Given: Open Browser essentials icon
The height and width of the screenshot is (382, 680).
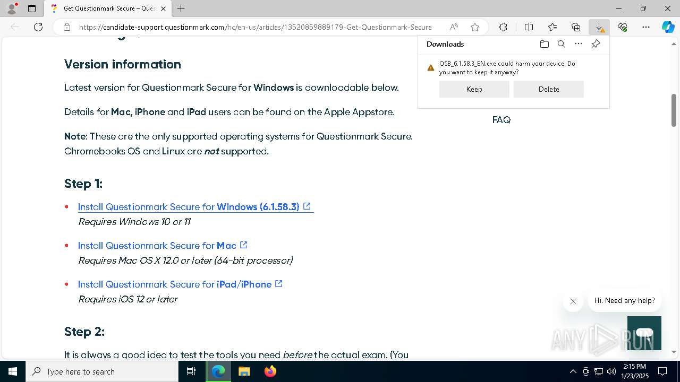Looking at the screenshot, I should 623,27.
